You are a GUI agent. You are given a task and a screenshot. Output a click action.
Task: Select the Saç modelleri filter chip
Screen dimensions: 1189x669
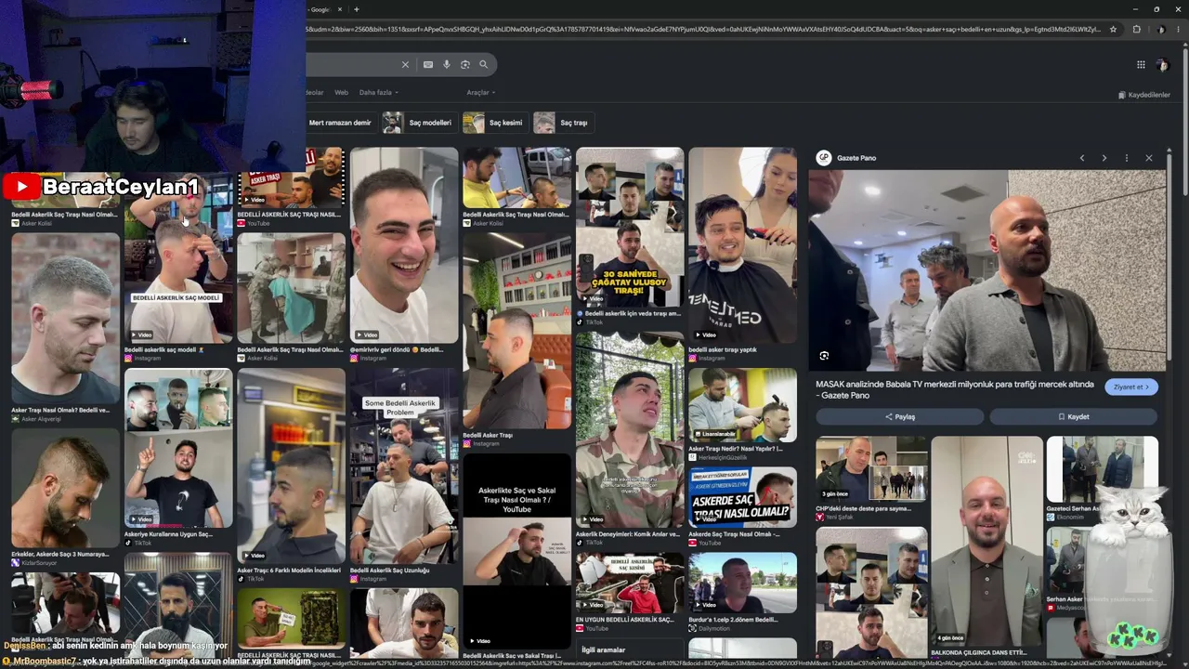click(x=419, y=123)
